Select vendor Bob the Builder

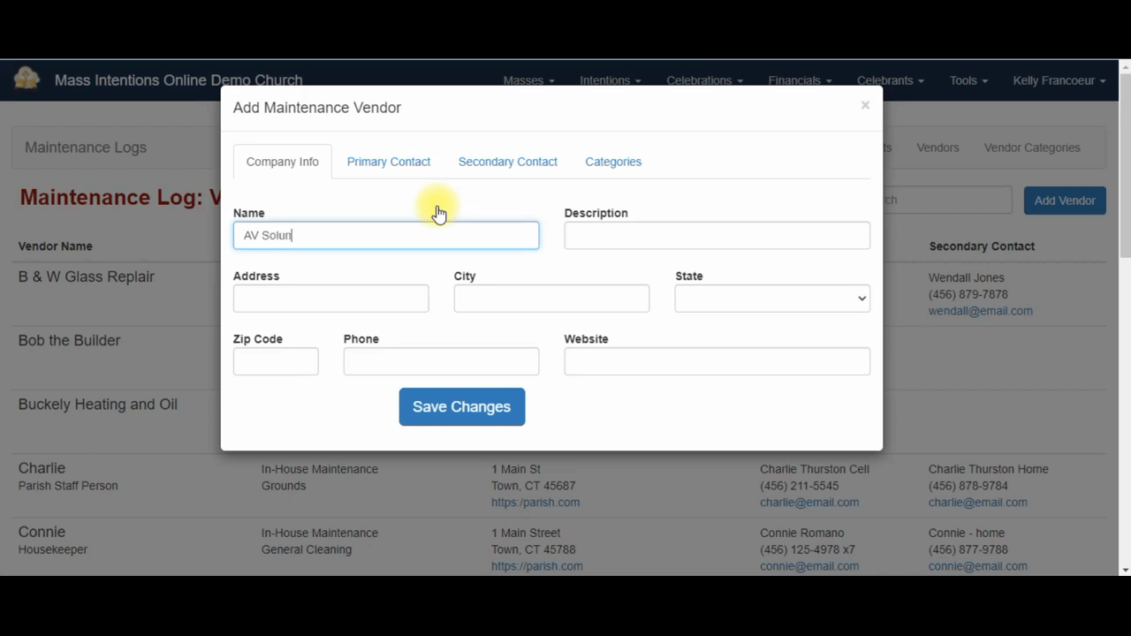[69, 340]
